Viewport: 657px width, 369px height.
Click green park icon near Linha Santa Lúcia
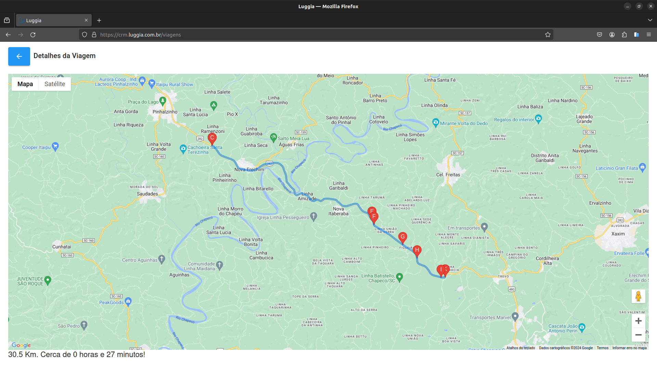click(x=214, y=105)
